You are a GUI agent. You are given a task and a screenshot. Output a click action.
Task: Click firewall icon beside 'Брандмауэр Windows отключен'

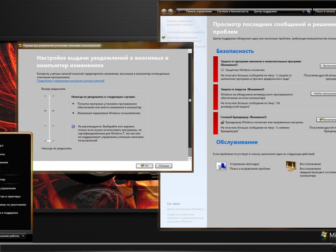click(223, 122)
